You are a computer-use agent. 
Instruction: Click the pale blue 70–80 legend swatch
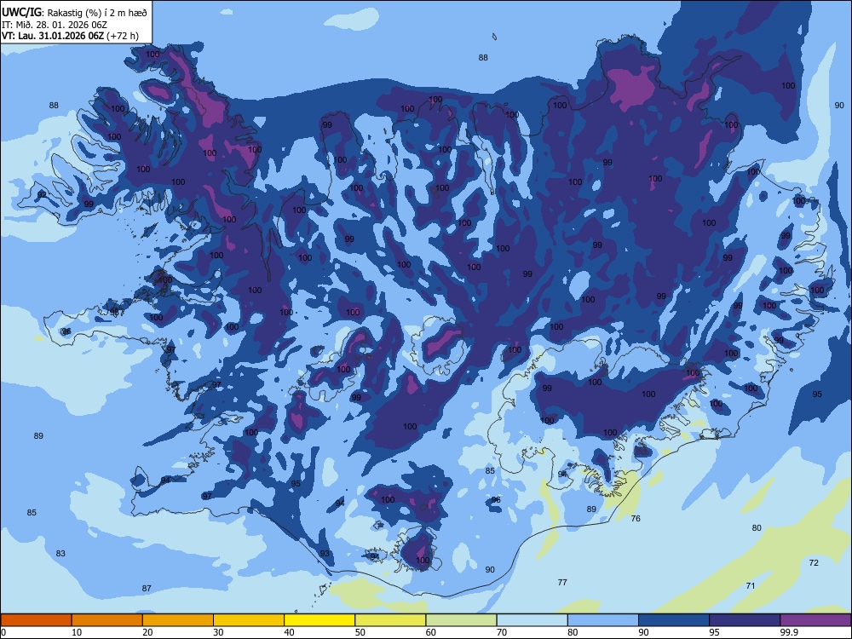pyautogui.click(x=532, y=620)
